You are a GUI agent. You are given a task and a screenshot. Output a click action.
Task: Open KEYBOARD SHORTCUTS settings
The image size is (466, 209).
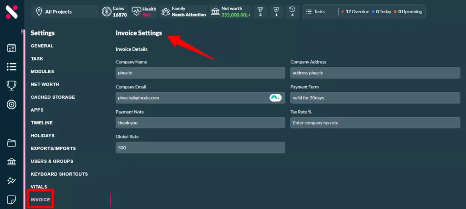tap(60, 173)
